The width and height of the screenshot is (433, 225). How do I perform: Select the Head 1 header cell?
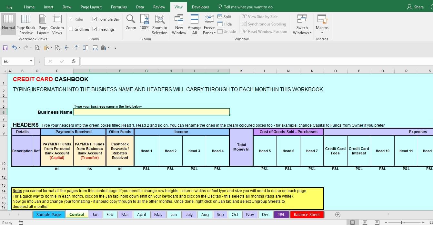(146, 151)
